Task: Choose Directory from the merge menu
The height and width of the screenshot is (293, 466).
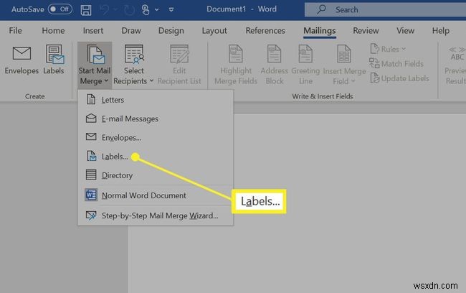Action: point(156,175)
